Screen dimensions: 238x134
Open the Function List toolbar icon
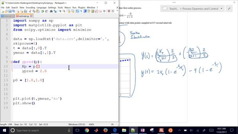coord(97,11)
